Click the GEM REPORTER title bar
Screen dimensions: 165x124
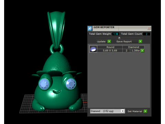point(120,28)
